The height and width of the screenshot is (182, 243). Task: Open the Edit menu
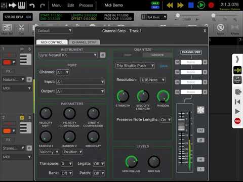coord(70,5)
